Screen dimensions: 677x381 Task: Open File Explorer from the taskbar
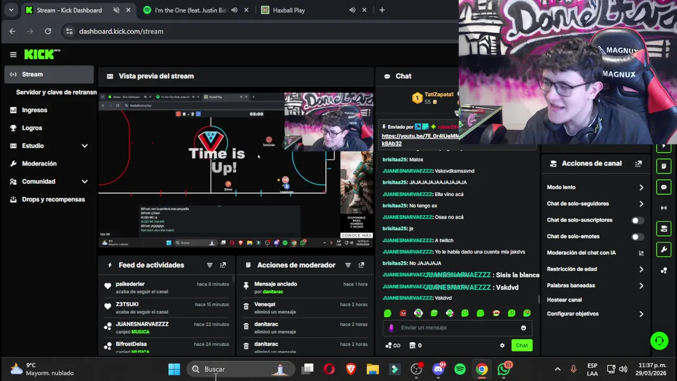tap(373, 369)
